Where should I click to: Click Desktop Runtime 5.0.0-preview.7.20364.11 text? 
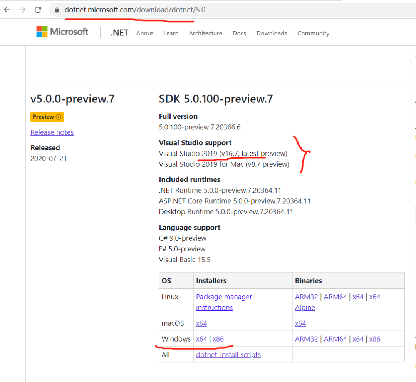226,212
